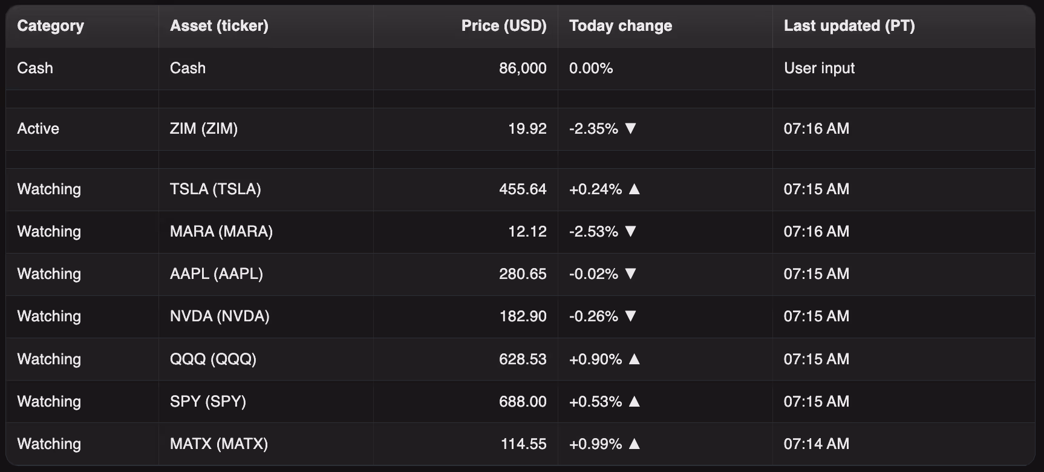1044x472 pixels.
Task: Select the Category column header
Action: point(51,26)
